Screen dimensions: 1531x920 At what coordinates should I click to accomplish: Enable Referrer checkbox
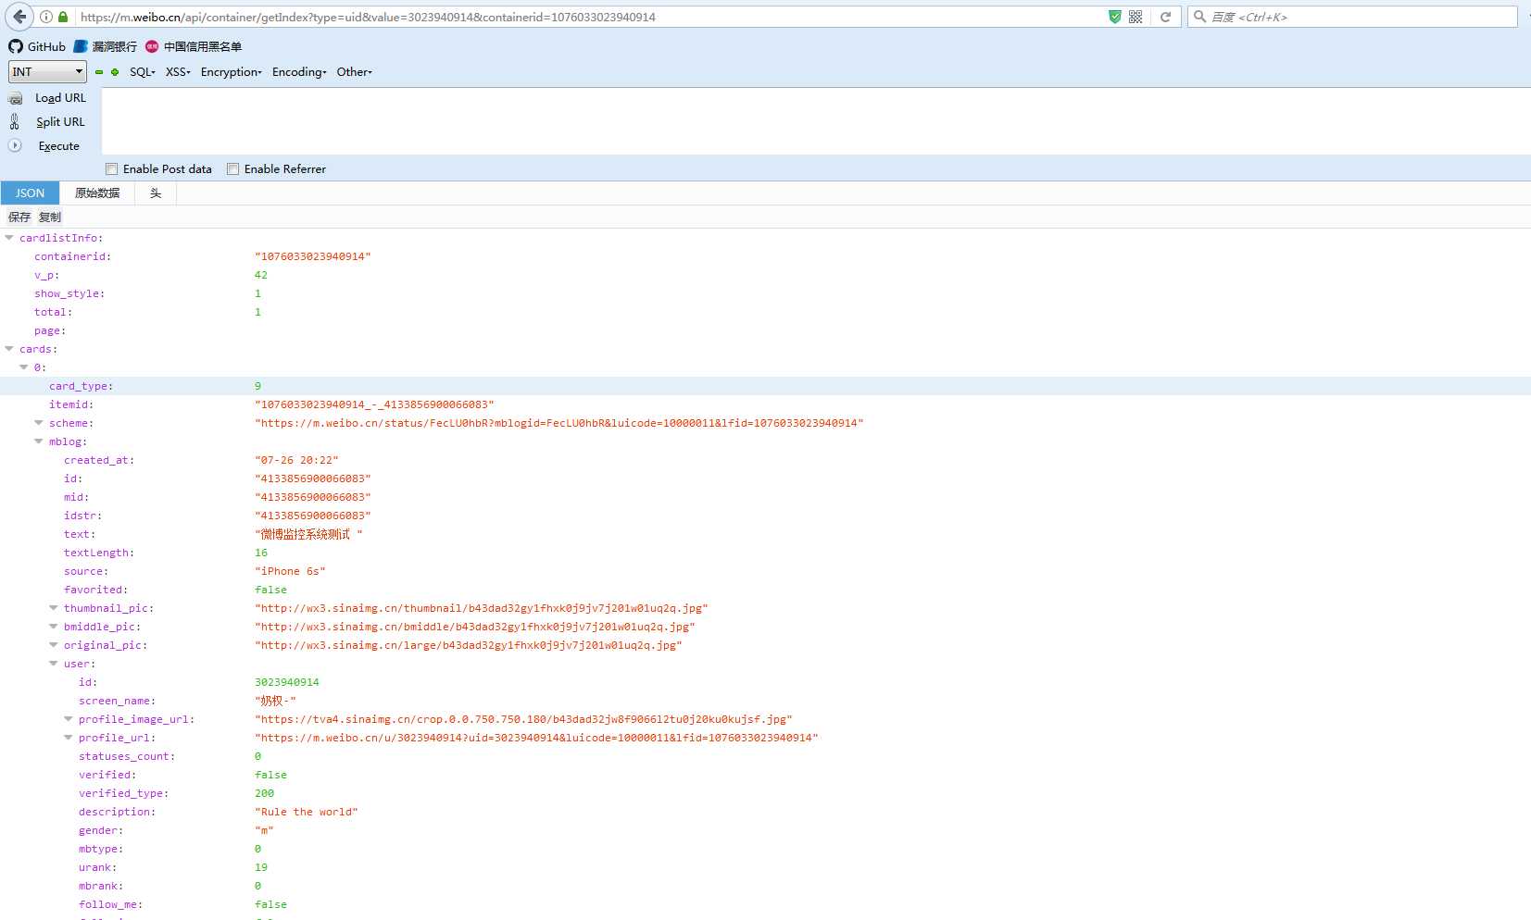233,168
